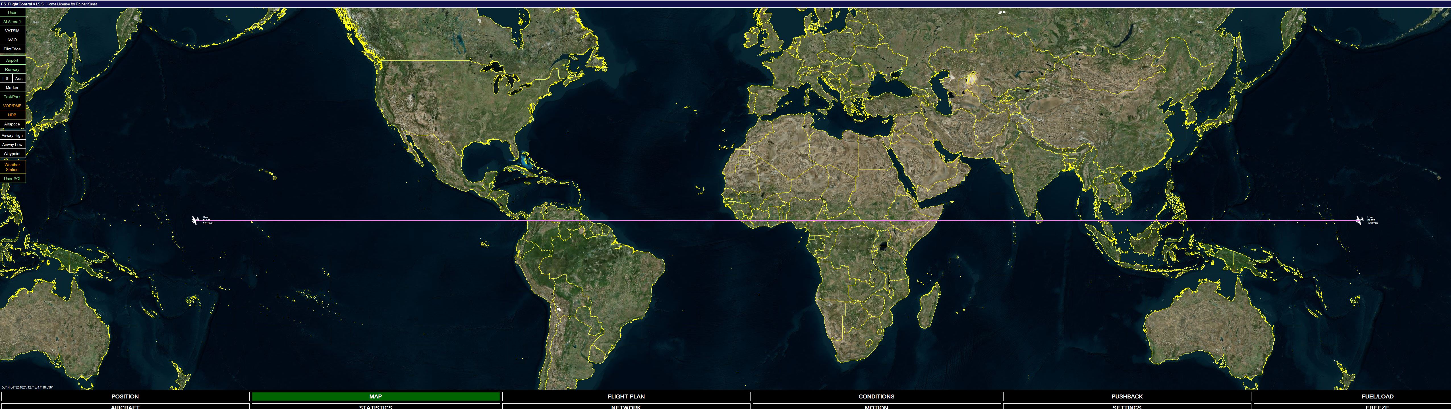
Task: Switch to the FLIGHT PLAN tab
Action: coord(626,396)
